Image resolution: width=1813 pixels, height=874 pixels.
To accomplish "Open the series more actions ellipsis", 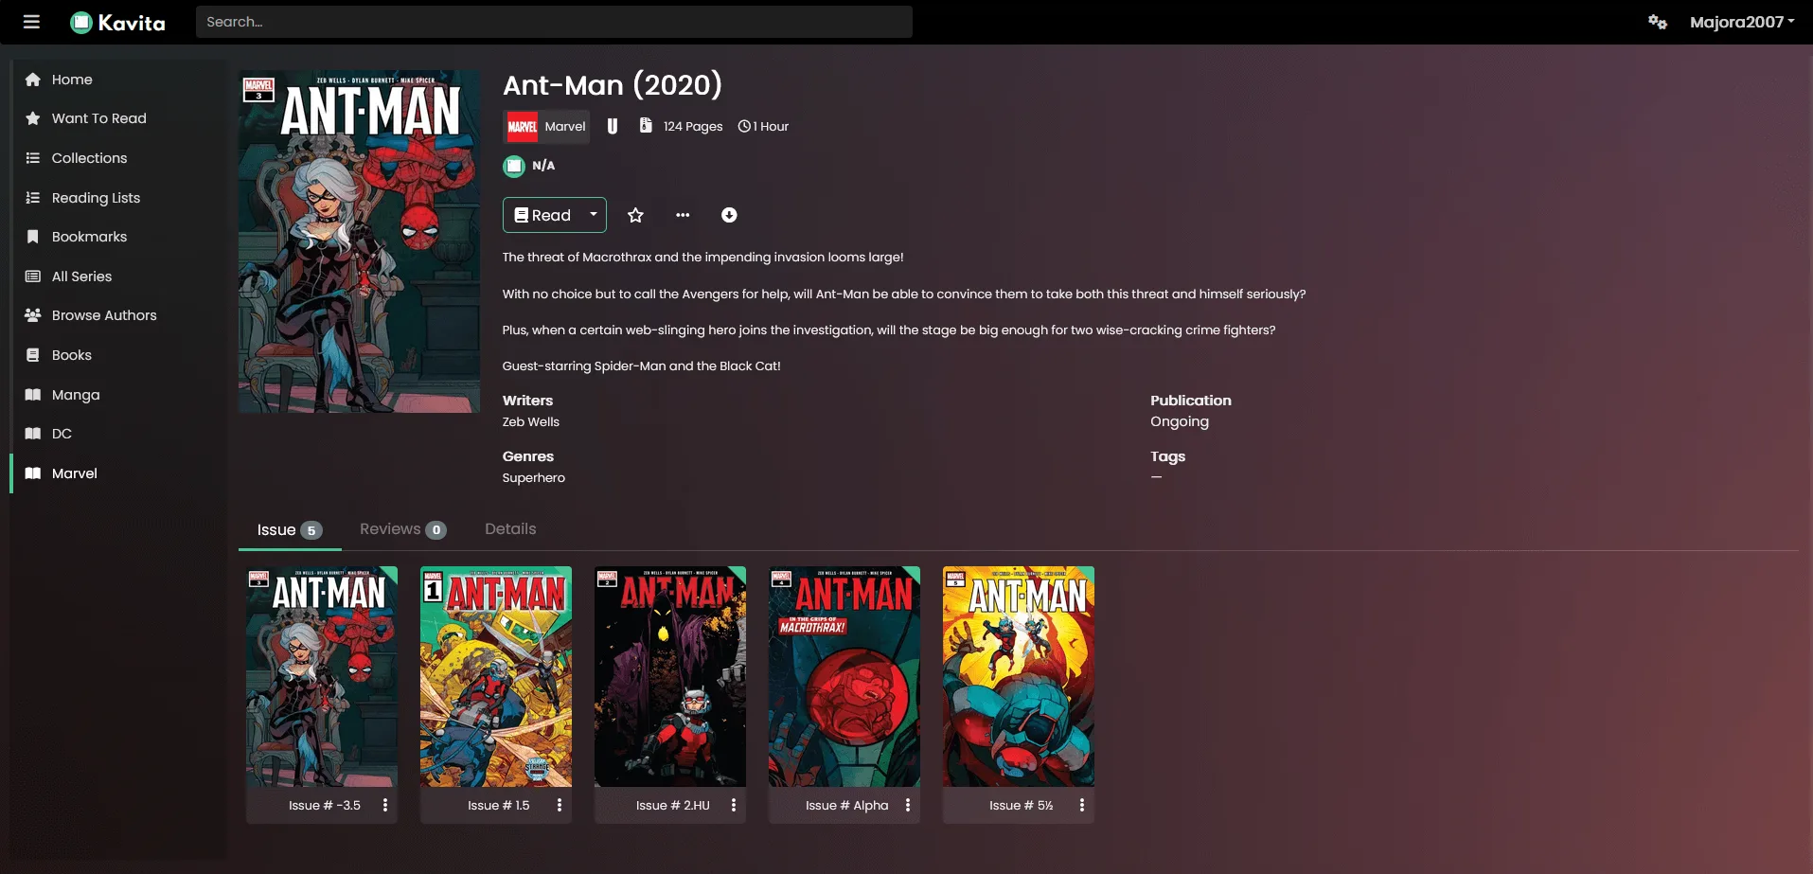I will click(683, 215).
